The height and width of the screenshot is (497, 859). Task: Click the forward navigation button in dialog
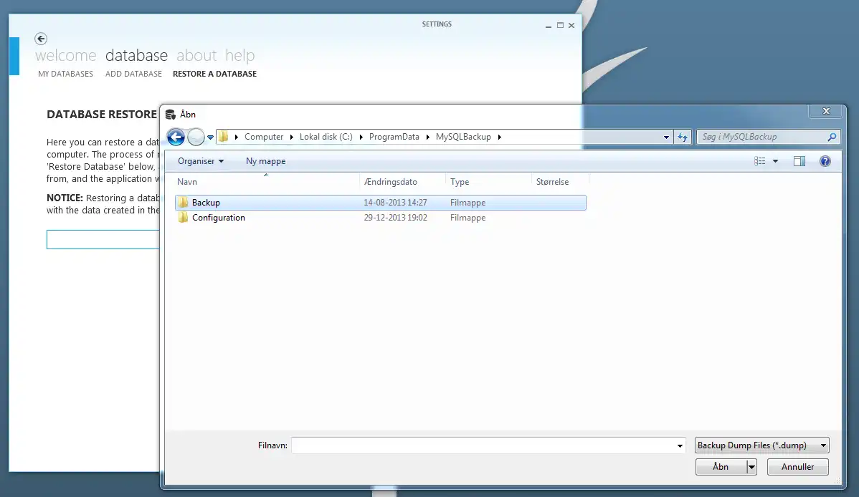click(196, 137)
